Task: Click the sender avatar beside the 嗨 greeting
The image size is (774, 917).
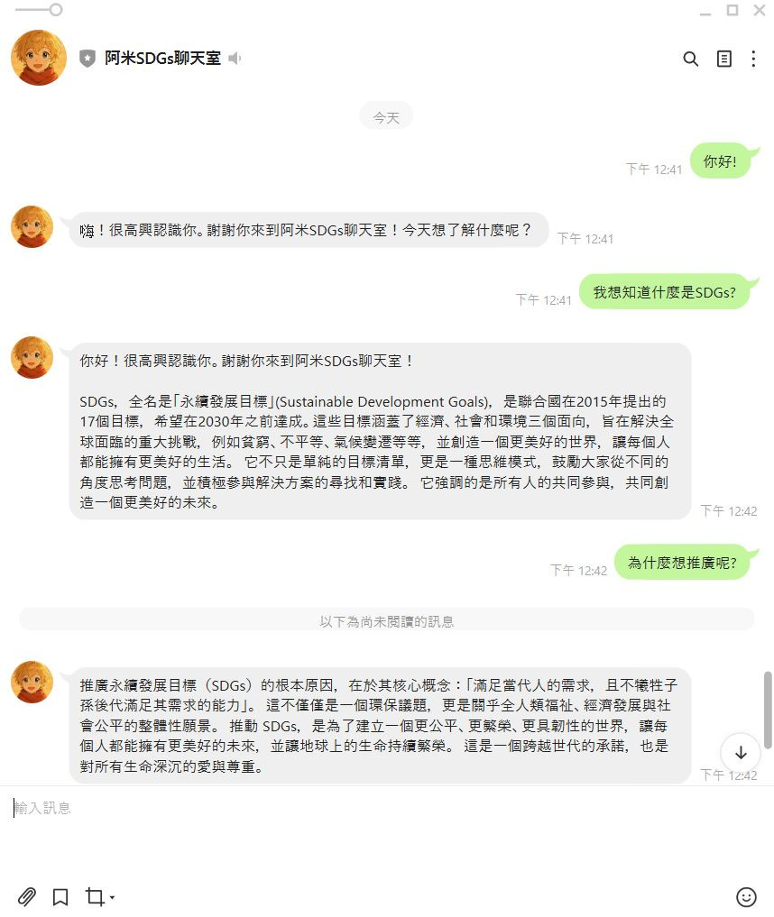Action: coord(32,226)
